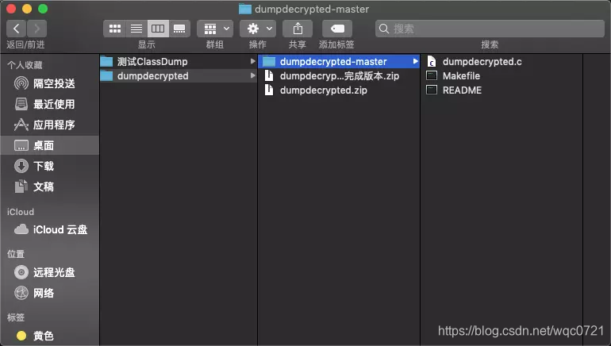Image resolution: width=611 pixels, height=346 pixels.
Task: Click the README file icon
Action: (432, 90)
